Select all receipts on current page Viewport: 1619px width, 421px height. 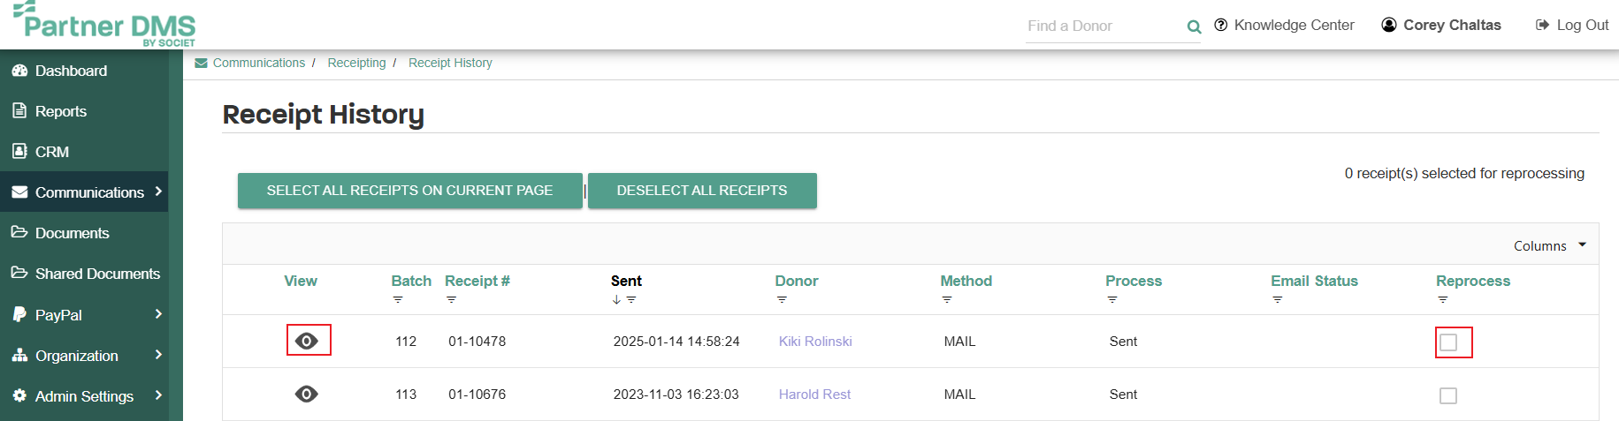[410, 191]
